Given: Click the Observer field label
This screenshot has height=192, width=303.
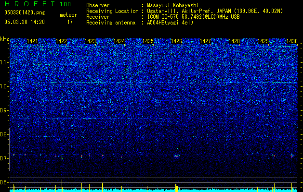Looking at the screenshot, I should coord(98,5).
